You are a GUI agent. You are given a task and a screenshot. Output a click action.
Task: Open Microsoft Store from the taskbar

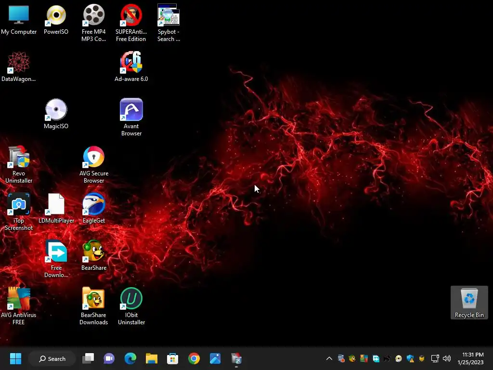pos(172,358)
